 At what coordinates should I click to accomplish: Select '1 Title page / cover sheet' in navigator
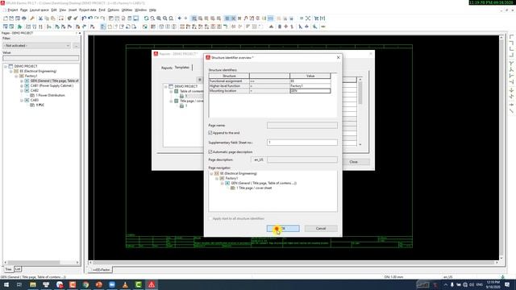tap(254, 188)
